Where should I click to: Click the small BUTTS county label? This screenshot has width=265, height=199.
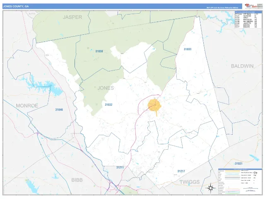tap(32, 14)
